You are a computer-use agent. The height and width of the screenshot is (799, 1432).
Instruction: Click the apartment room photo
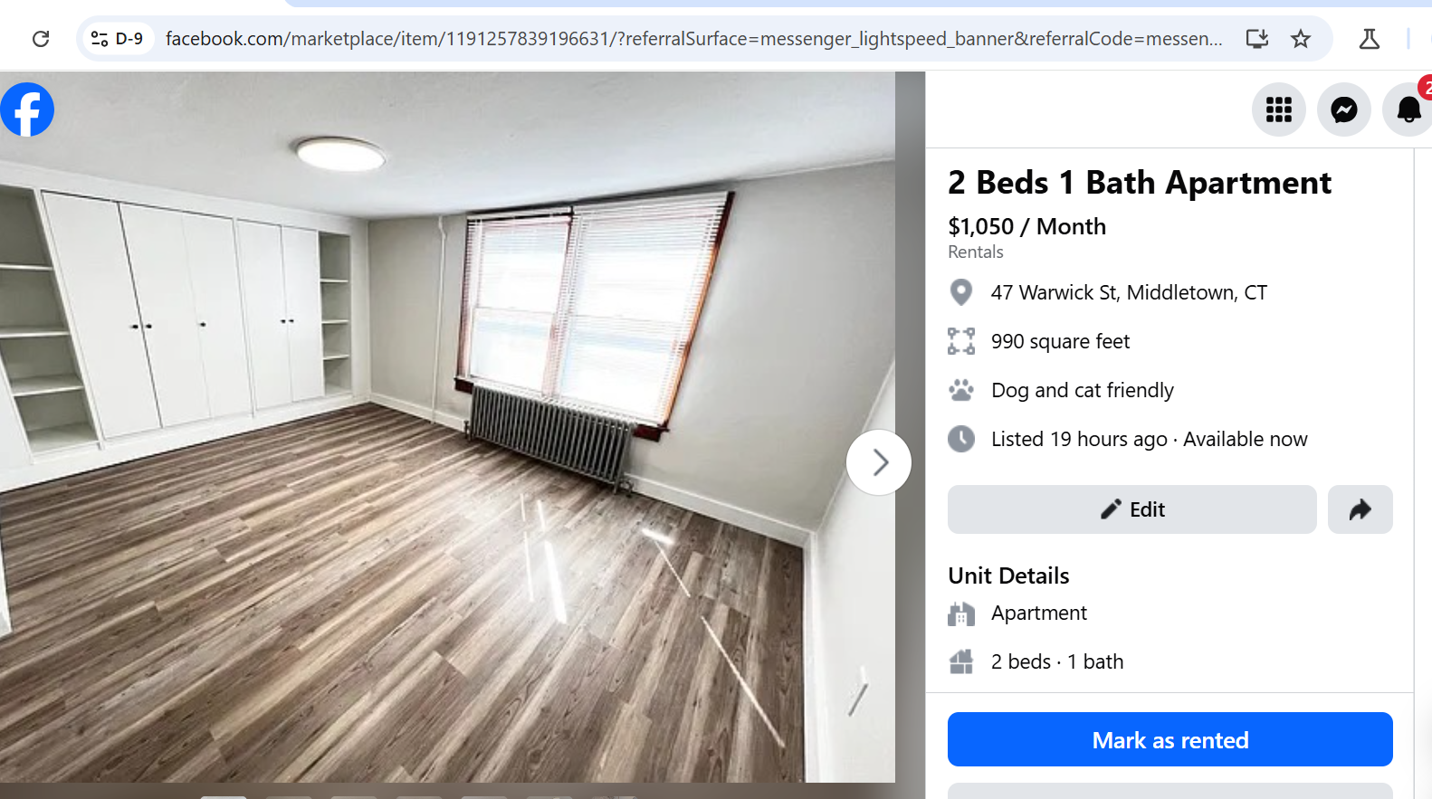click(x=447, y=427)
